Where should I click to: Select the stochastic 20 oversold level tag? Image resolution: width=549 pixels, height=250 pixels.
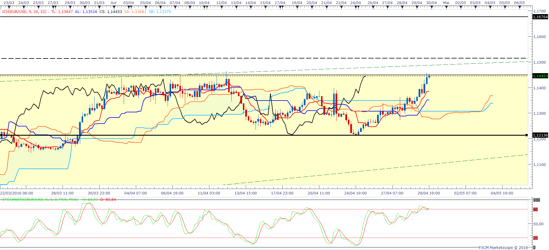535,238
